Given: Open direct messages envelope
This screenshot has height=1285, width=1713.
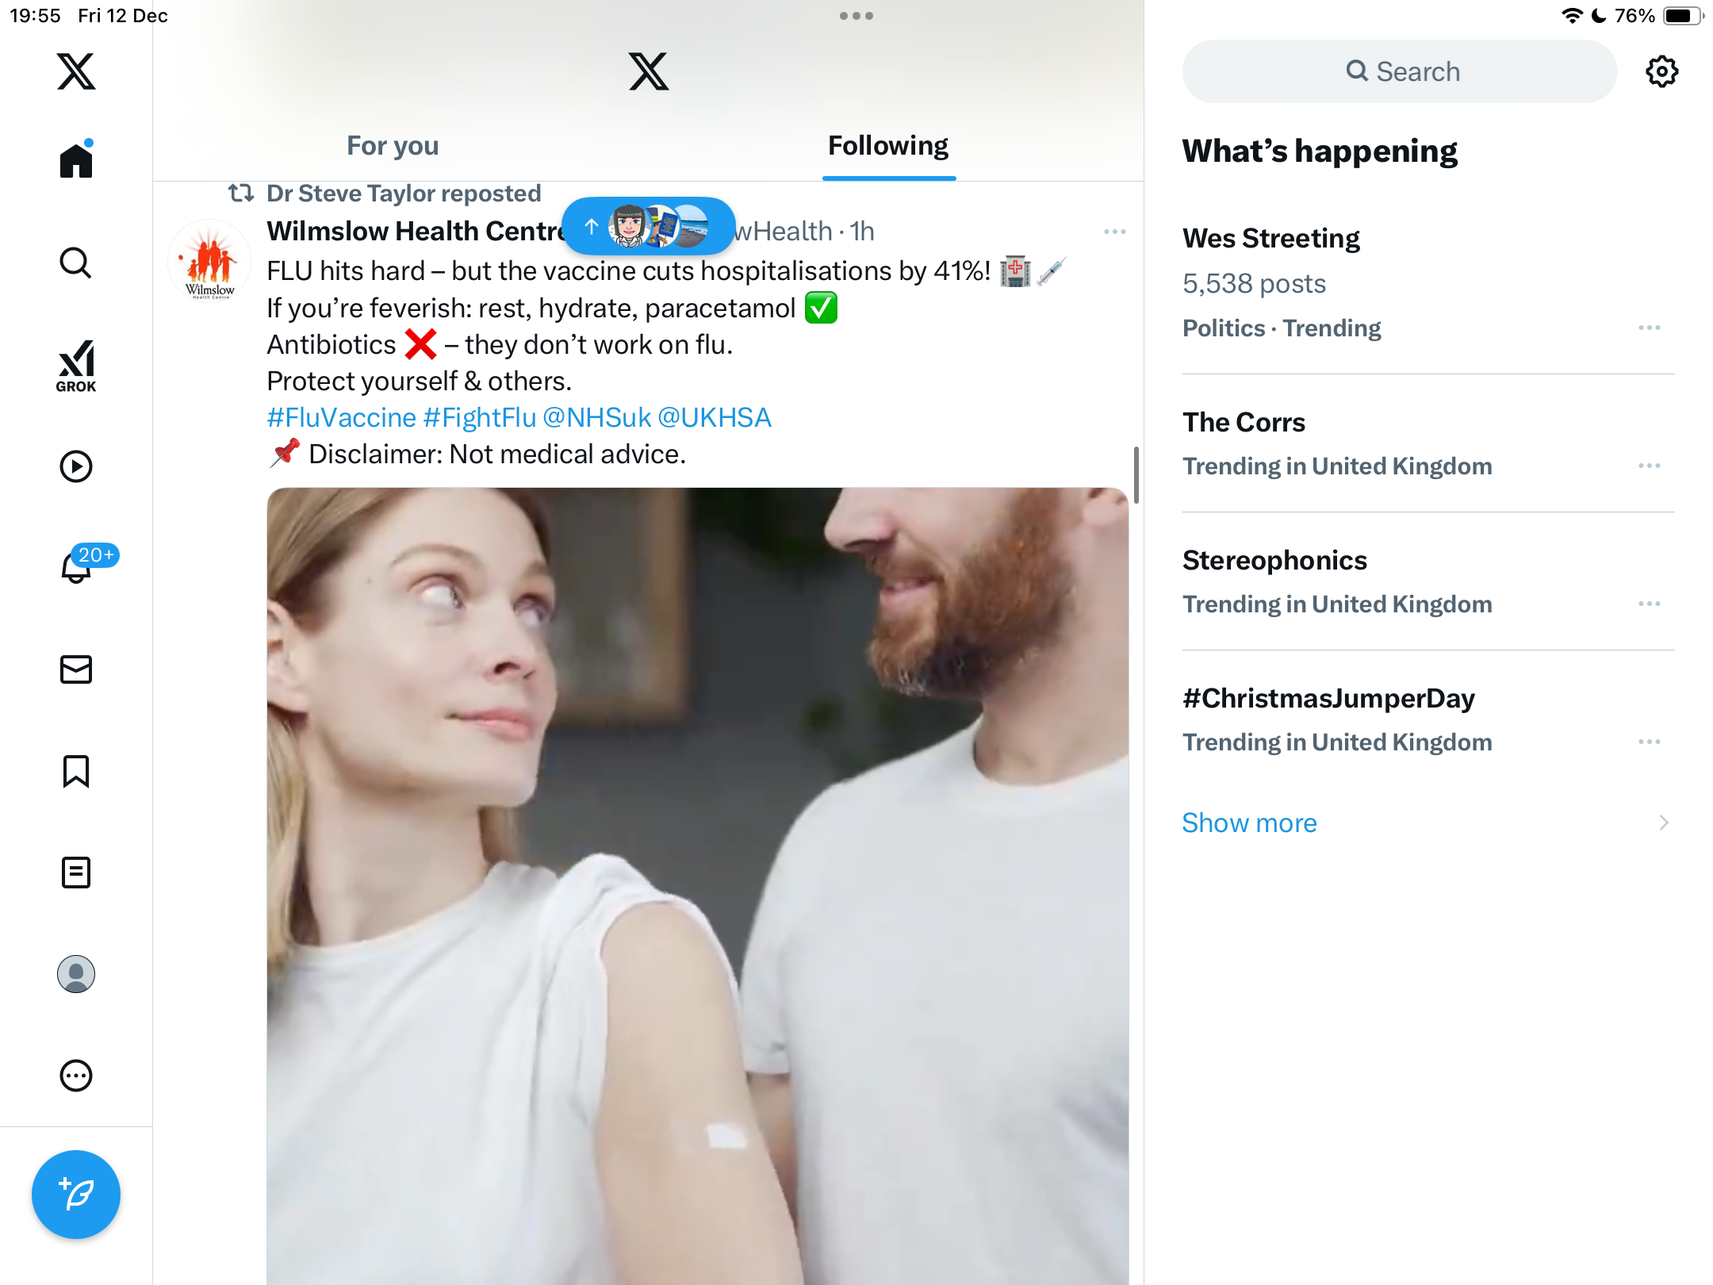Looking at the screenshot, I should (x=76, y=669).
